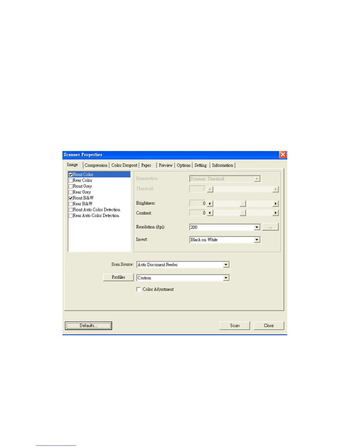Viewport: 346px width, 448px height.
Task: Go to the Color Dropout tab
Action: click(x=124, y=165)
